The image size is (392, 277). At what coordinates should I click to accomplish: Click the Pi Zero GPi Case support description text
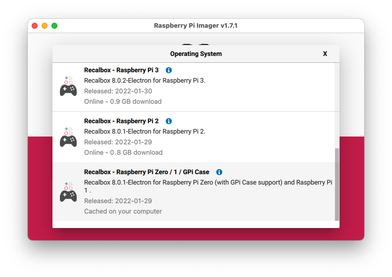point(208,186)
